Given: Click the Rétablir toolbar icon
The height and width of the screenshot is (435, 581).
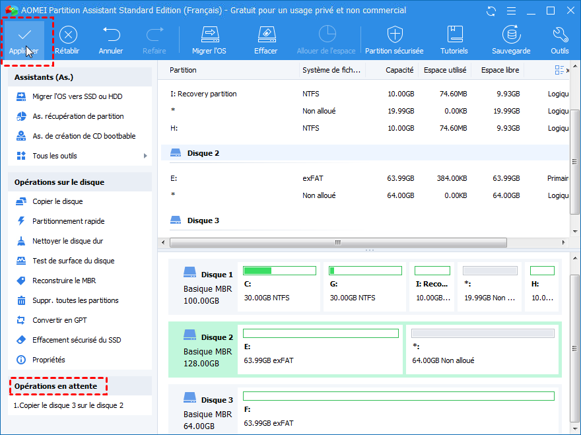Looking at the screenshot, I should (68, 35).
